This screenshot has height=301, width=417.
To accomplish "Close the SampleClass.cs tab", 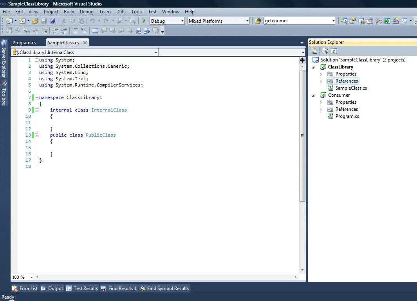I will 85,43.
